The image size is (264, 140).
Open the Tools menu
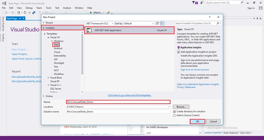(48, 8)
